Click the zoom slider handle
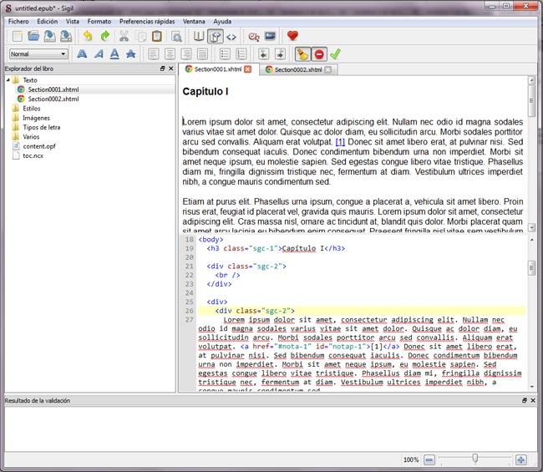Screen dimensions: 543x472 [475, 459]
